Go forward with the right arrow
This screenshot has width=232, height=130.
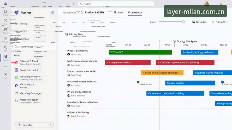(73, 4)
